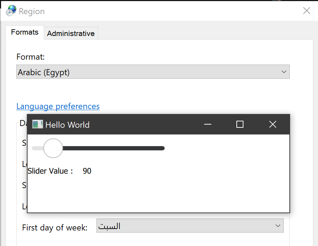
Task: Expand the First day of week dropdown
Action: point(190,226)
